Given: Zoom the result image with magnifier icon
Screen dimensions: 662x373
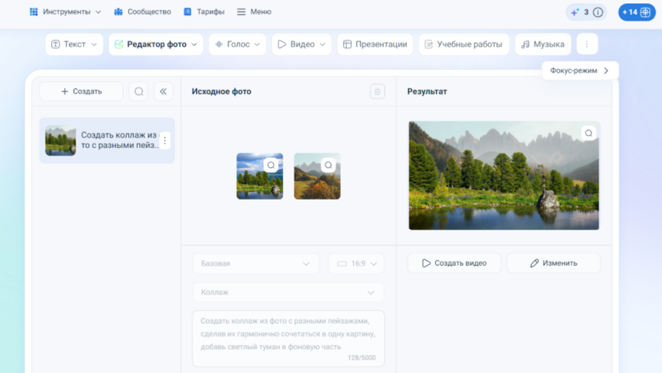Looking at the screenshot, I should [589, 134].
